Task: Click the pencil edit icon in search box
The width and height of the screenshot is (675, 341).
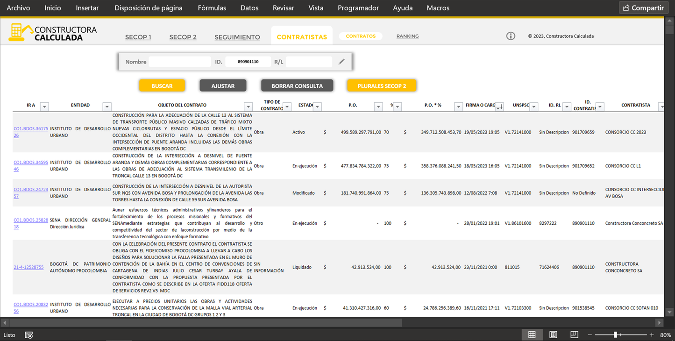Action: [x=341, y=62]
